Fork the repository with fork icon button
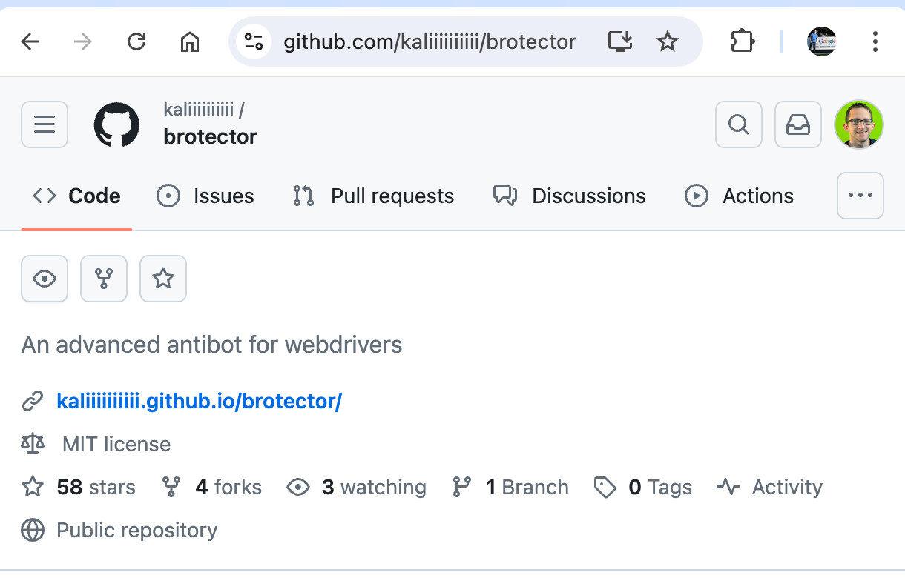The height and width of the screenshot is (578, 905). [104, 279]
